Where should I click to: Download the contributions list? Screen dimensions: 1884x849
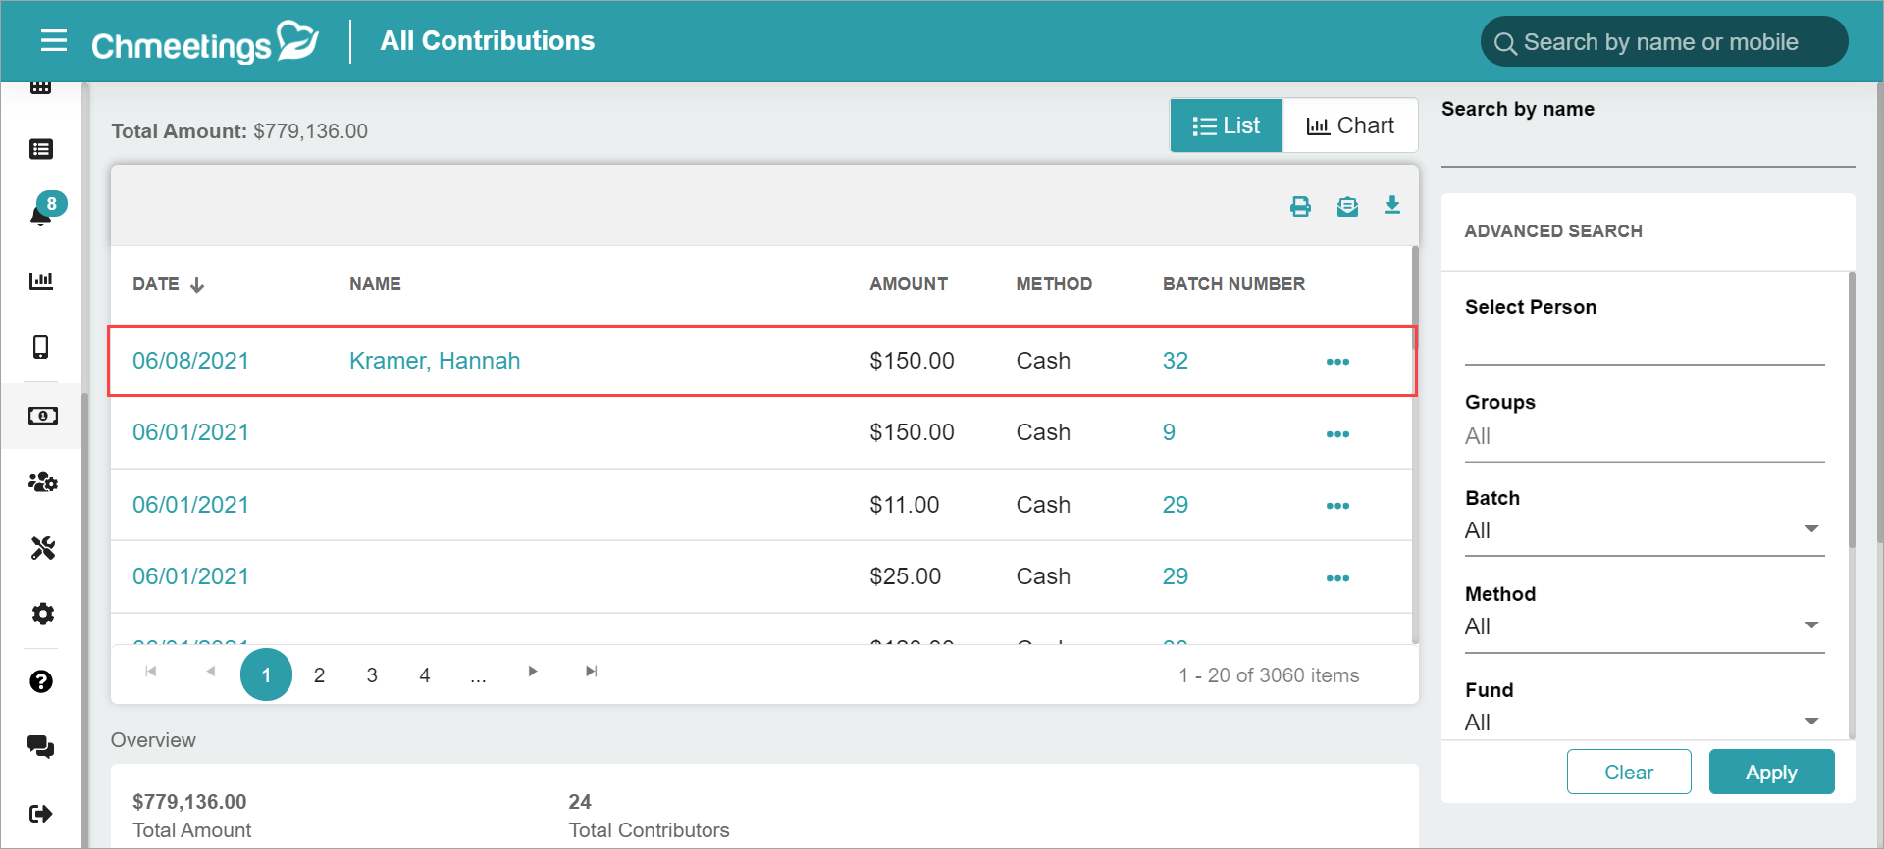pyautogui.click(x=1392, y=205)
